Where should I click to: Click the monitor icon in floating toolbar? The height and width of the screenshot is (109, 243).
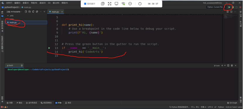117,4
